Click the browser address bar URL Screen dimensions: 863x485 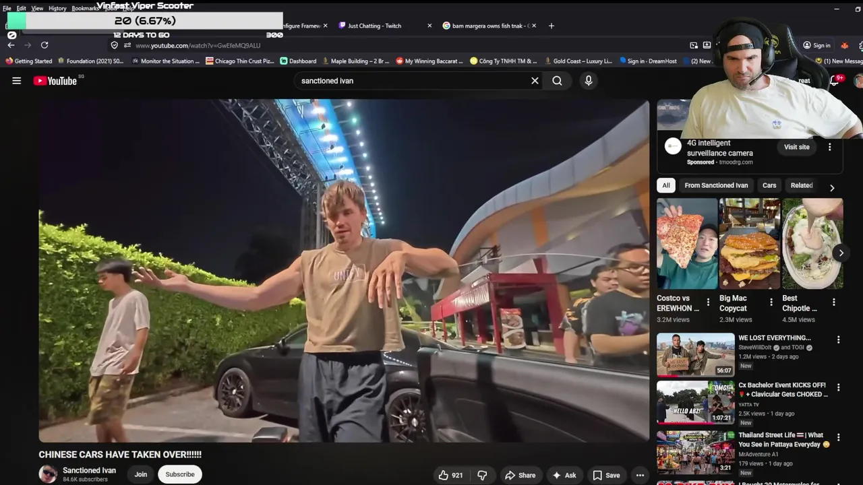pos(198,46)
